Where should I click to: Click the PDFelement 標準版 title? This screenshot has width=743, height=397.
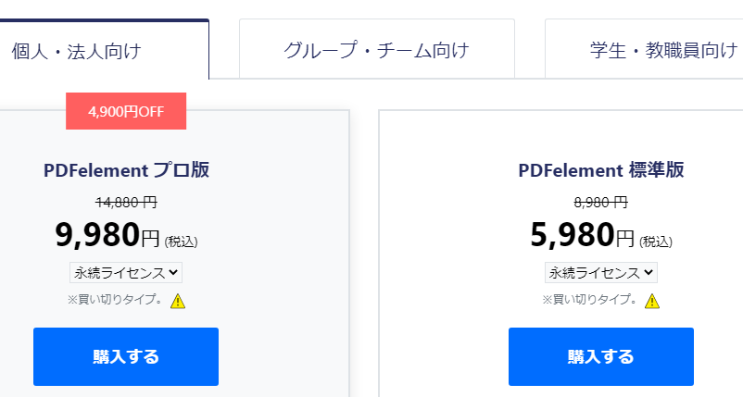[601, 170]
